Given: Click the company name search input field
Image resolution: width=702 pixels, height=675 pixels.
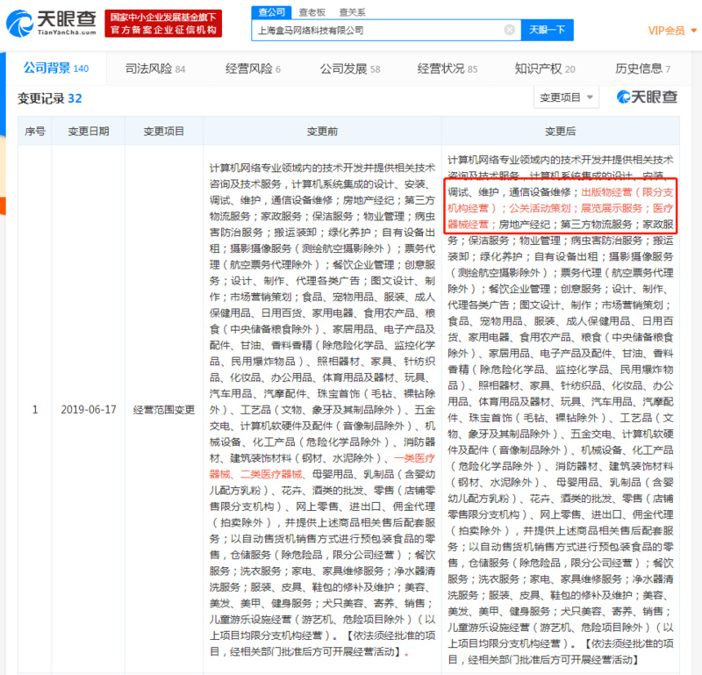Looking at the screenshot, I should click(x=377, y=30).
